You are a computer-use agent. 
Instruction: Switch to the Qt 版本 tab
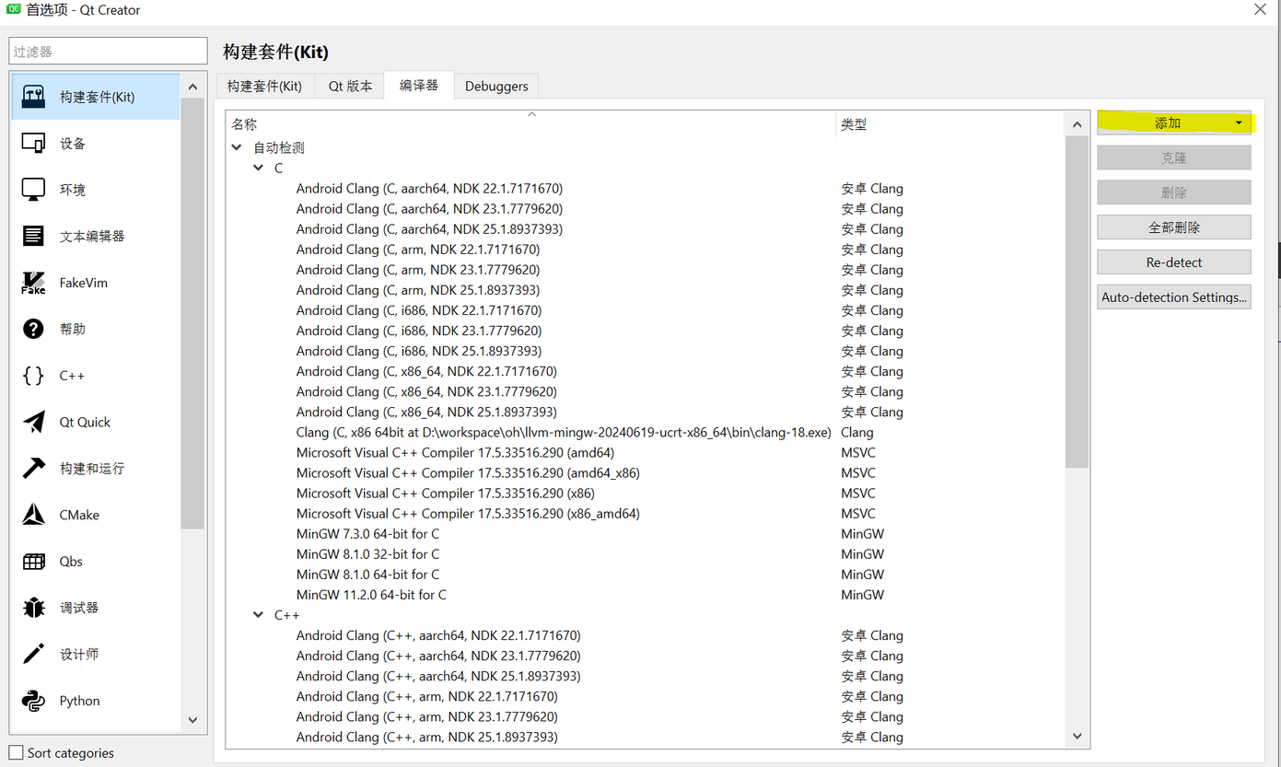tap(350, 87)
